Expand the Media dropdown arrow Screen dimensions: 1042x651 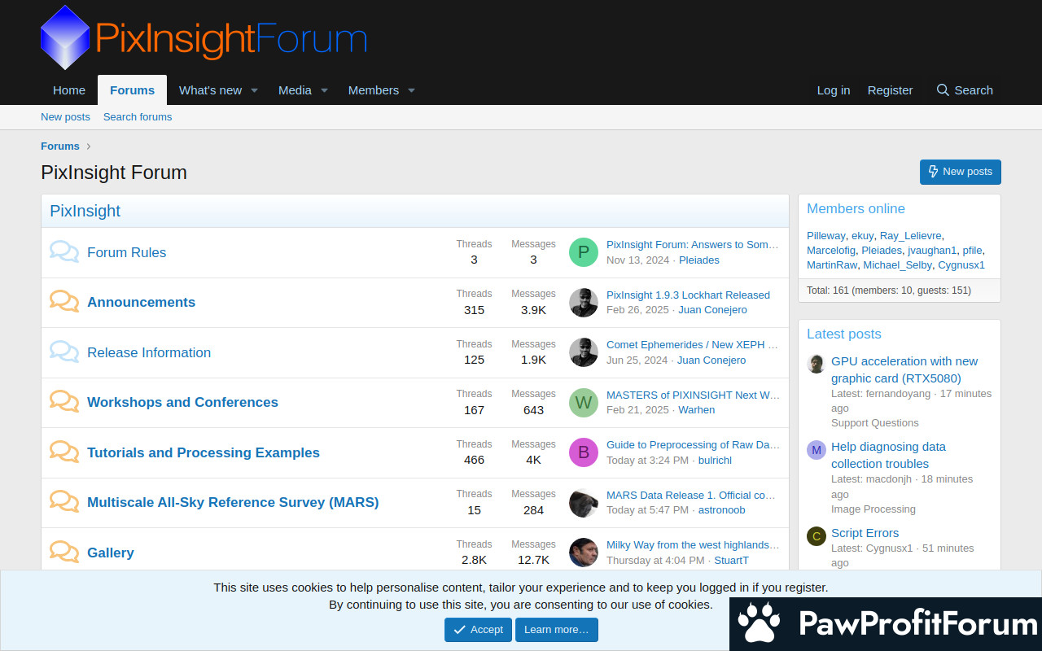(x=324, y=90)
